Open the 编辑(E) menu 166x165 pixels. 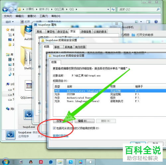click(x=20, y=16)
